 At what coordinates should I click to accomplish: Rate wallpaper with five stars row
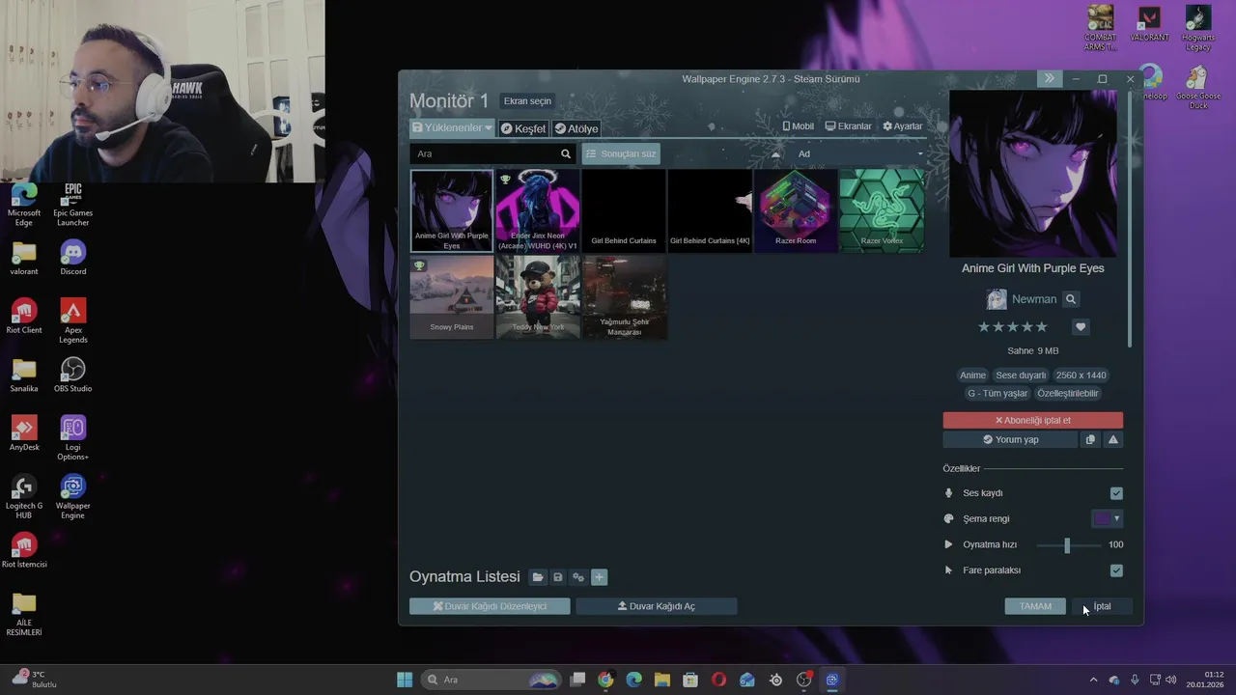(x=1012, y=327)
